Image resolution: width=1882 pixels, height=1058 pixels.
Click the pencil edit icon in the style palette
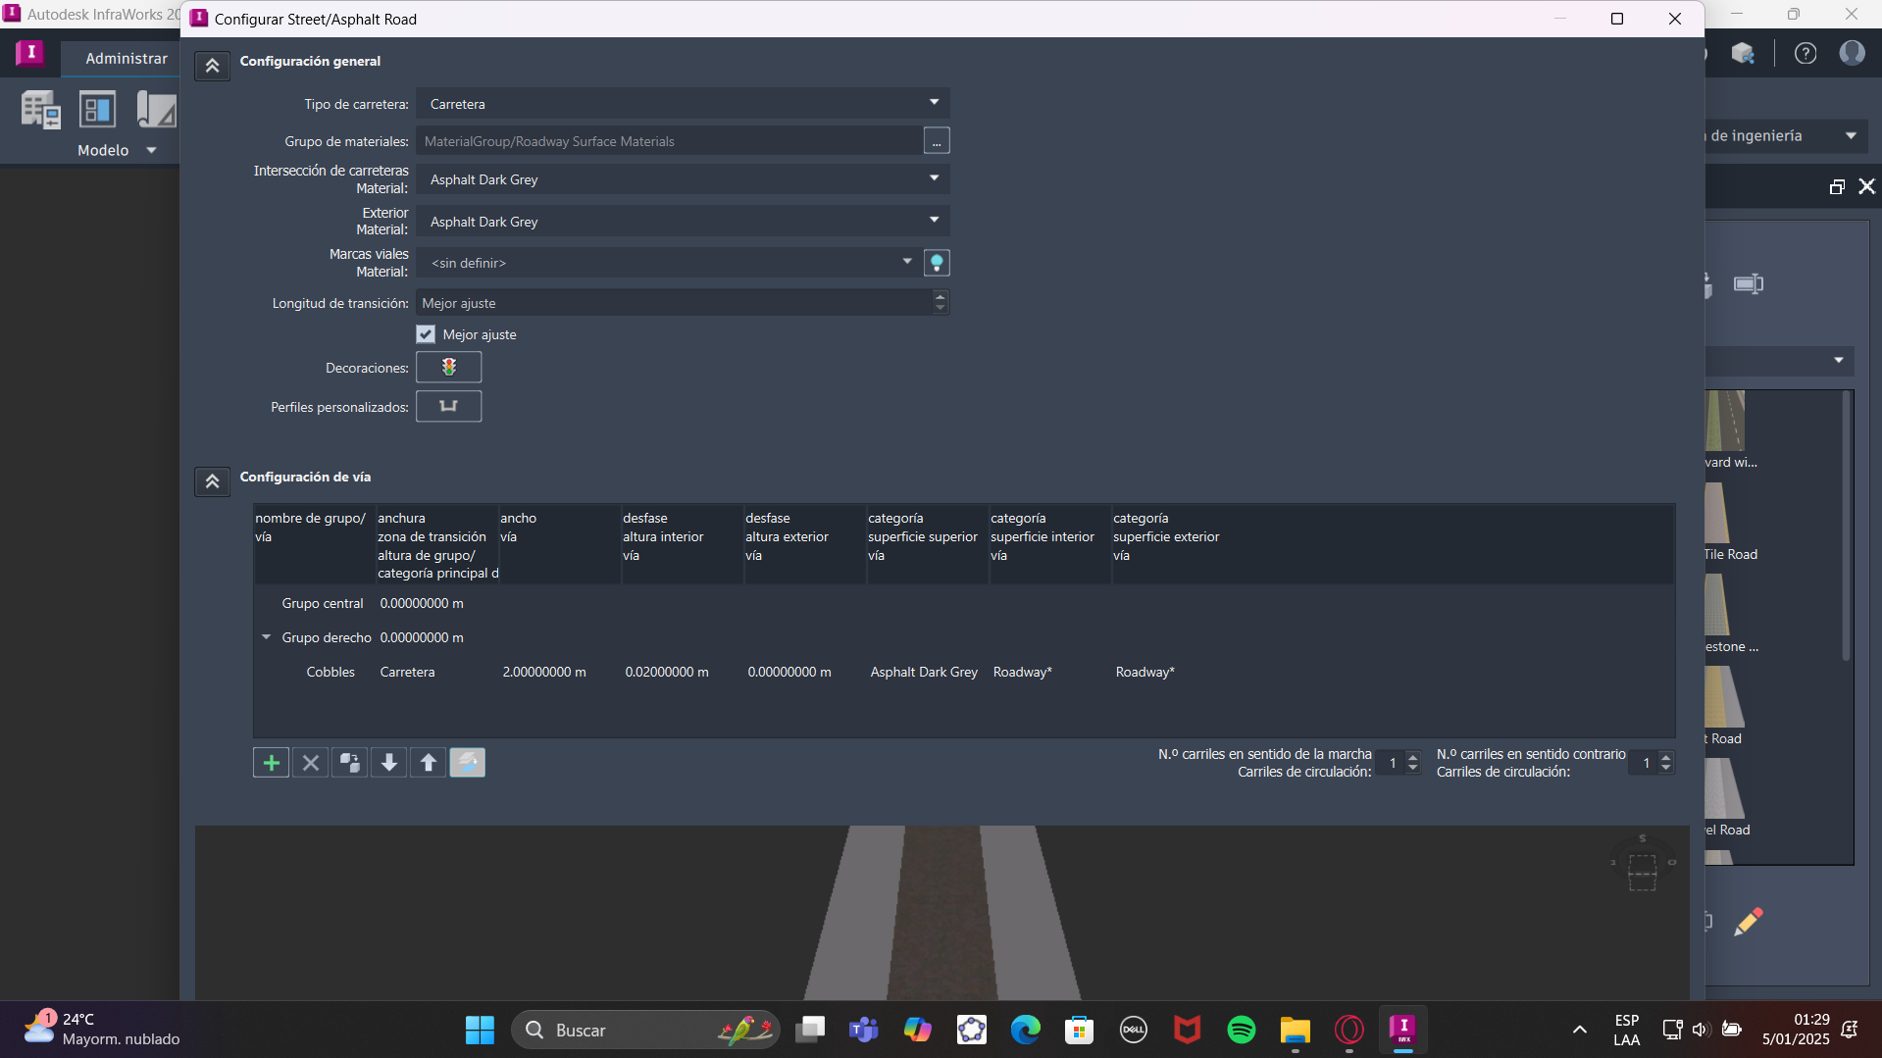[x=1749, y=922]
